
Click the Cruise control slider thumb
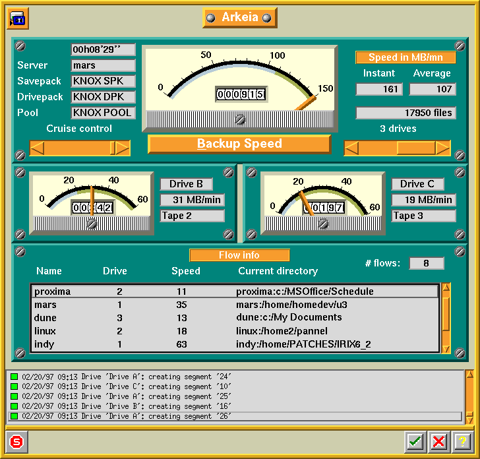tap(113, 148)
